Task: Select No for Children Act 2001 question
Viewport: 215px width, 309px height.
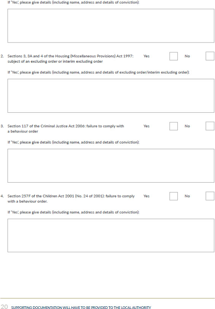Action: point(210,196)
